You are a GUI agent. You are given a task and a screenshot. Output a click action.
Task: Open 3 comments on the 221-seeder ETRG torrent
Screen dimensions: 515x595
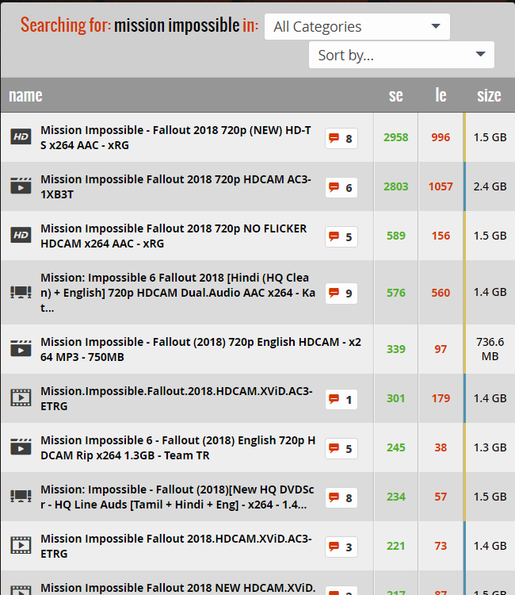pyautogui.click(x=341, y=547)
